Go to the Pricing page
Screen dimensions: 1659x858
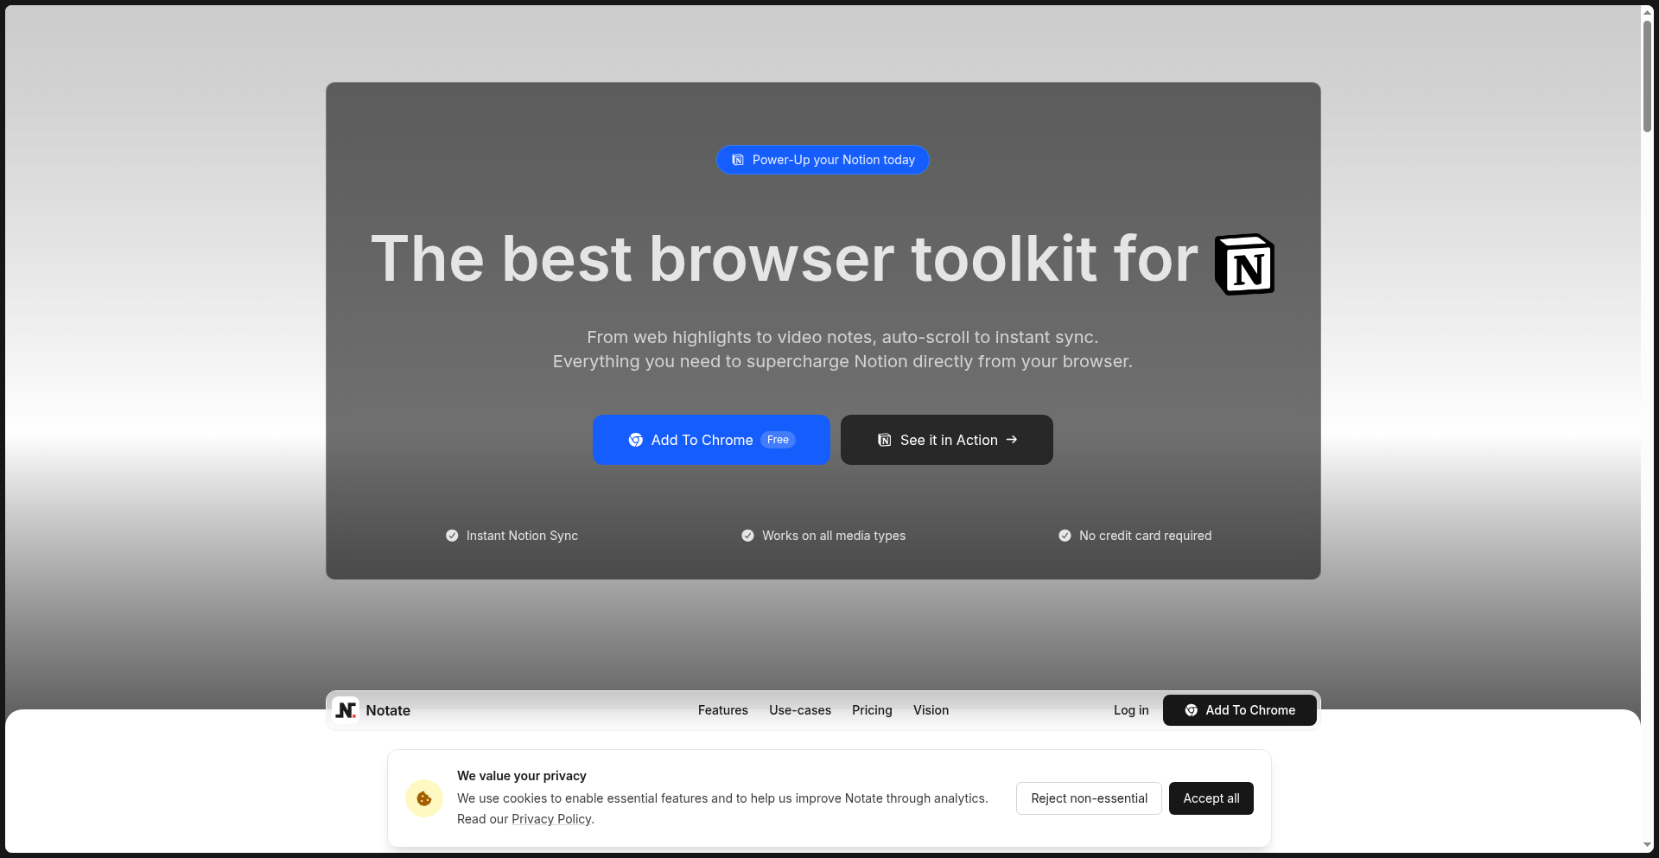872,710
